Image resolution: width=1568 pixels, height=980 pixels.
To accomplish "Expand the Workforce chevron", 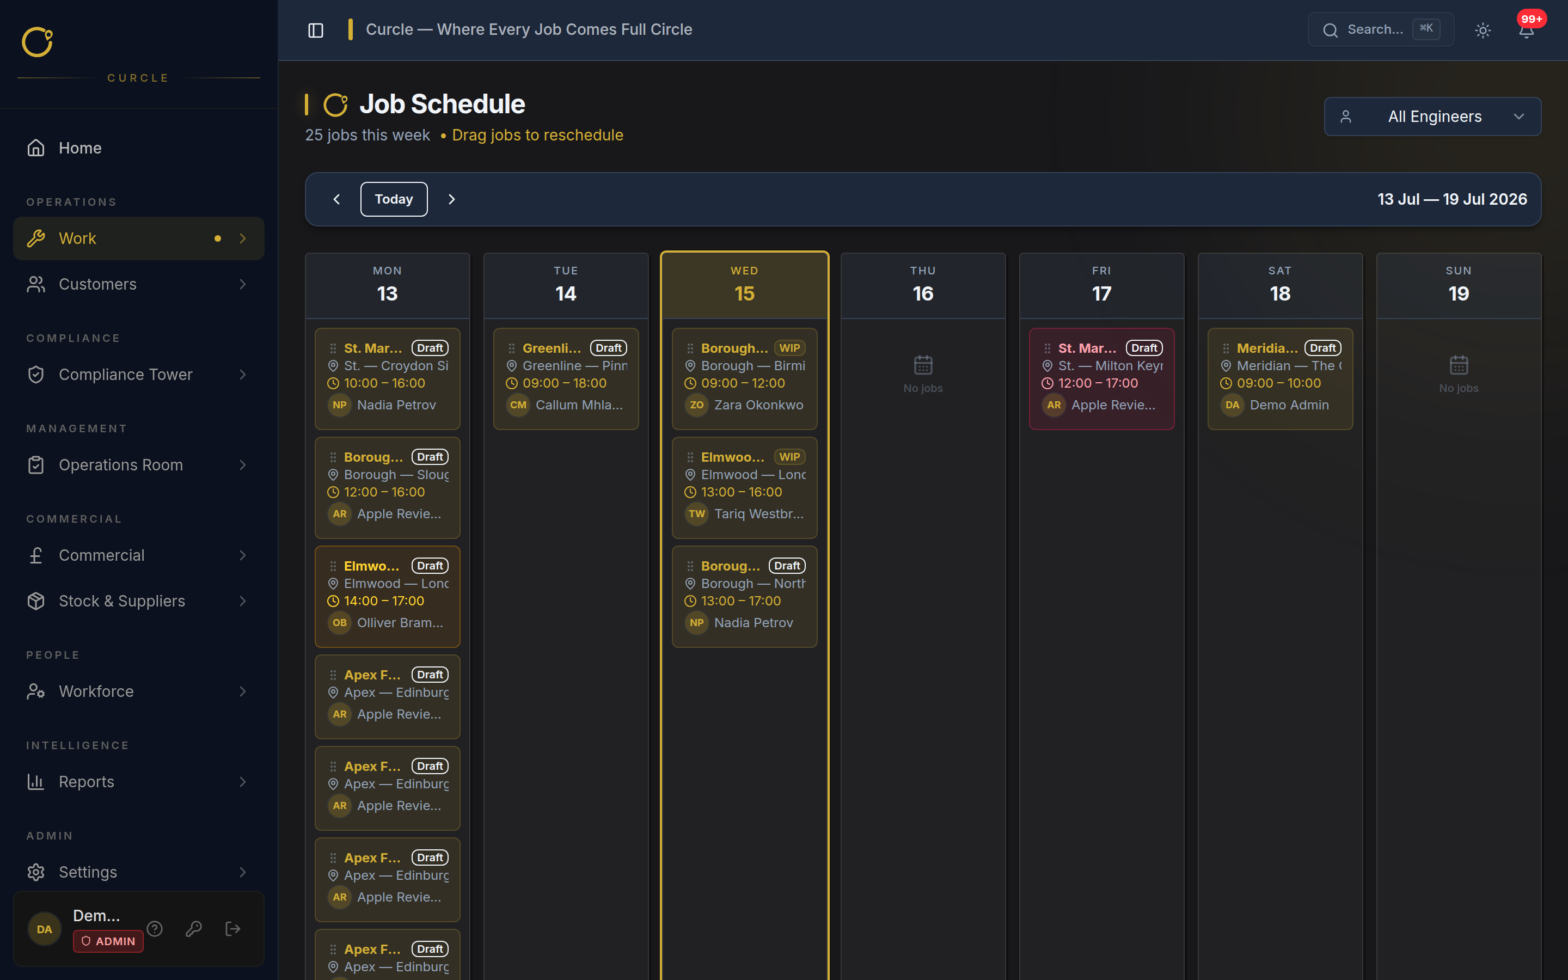I will (242, 691).
